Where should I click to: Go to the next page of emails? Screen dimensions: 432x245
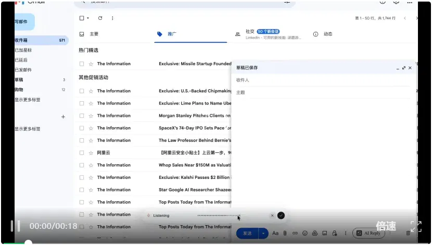pos(416,18)
